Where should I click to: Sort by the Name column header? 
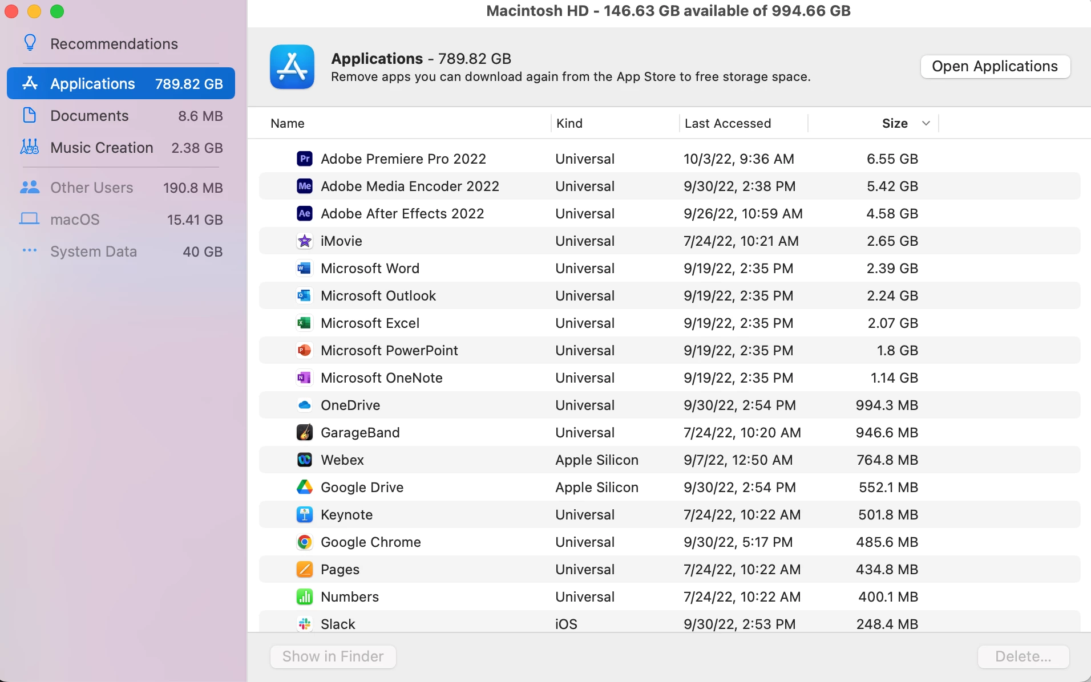pos(288,123)
